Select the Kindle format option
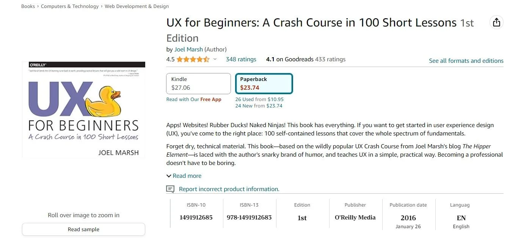Screen dimensions: 521x238 [x=198, y=84]
